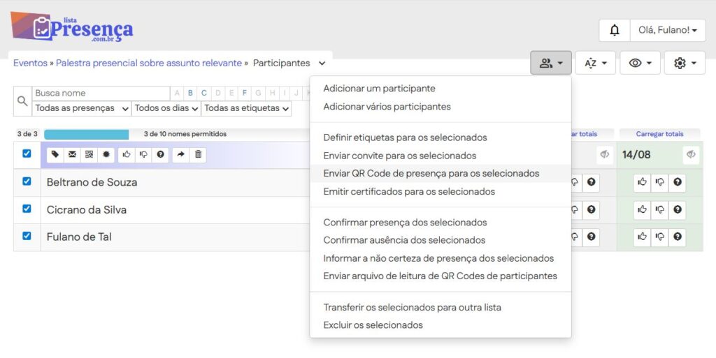
Task: Mark Beltrano de Souza uncertain on 14/08
Action: (x=677, y=183)
